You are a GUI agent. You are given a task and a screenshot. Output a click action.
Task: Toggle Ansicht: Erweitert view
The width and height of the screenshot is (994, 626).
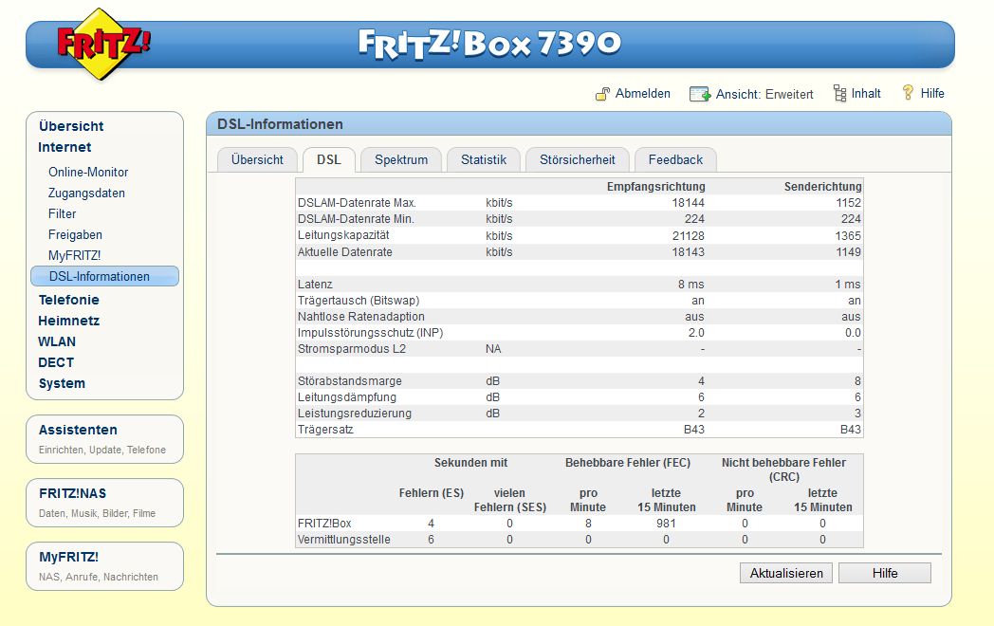click(x=764, y=94)
